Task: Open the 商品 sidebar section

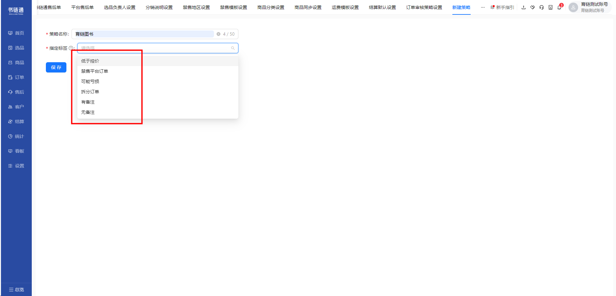Action: pyautogui.click(x=16, y=63)
